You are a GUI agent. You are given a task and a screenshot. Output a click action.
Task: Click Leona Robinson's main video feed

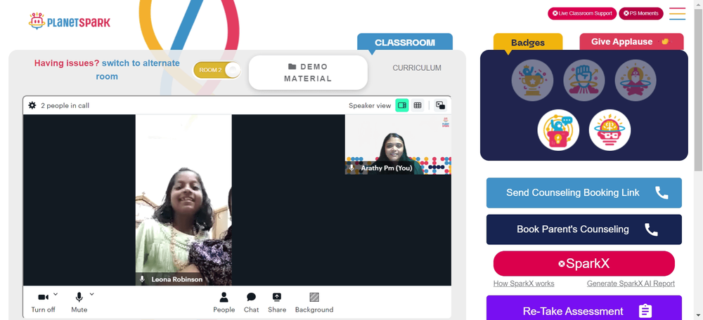[x=183, y=200]
